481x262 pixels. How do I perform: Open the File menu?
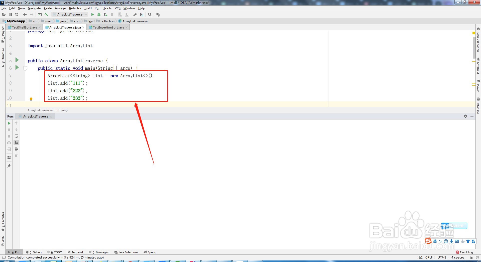point(4,8)
